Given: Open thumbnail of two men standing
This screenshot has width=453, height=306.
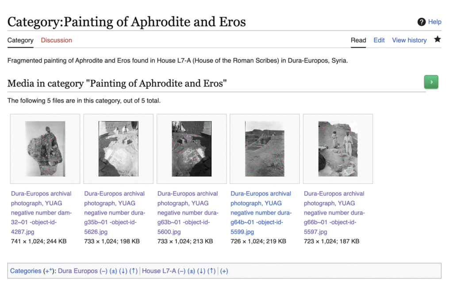Looking at the screenshot, I should [338, 149].
